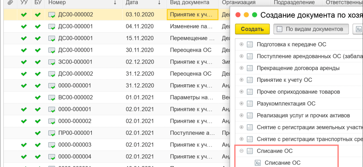Click the paperclip attachments column icon
The image size is (363, 167).
coord(10,3)
